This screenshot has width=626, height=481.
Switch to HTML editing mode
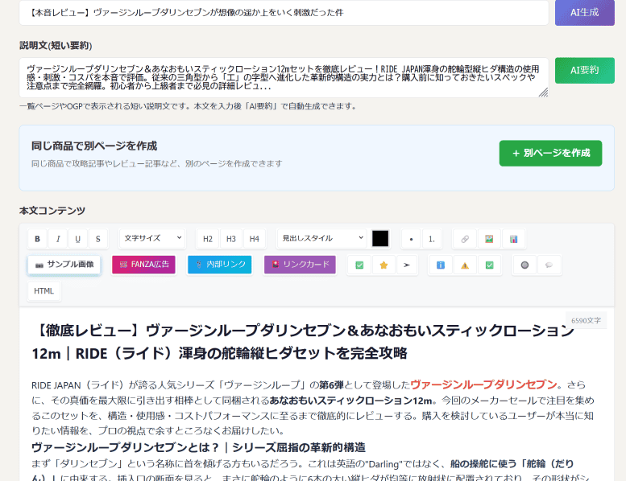coord(44,291)
